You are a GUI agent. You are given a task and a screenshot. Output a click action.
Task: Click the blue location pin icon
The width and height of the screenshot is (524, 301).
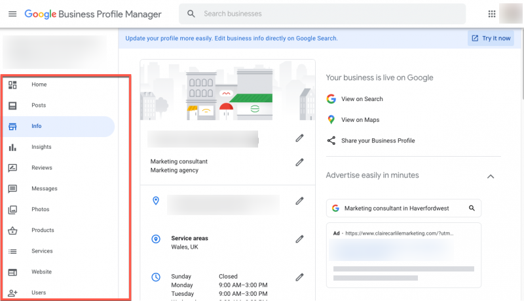[x=156, y=201]
